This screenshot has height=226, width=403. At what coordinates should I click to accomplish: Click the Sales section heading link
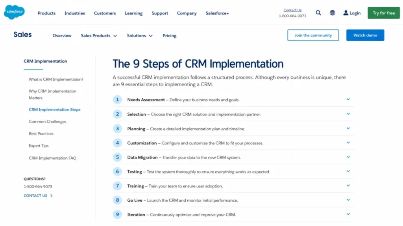pyautogui.click(x=22, y=35)
